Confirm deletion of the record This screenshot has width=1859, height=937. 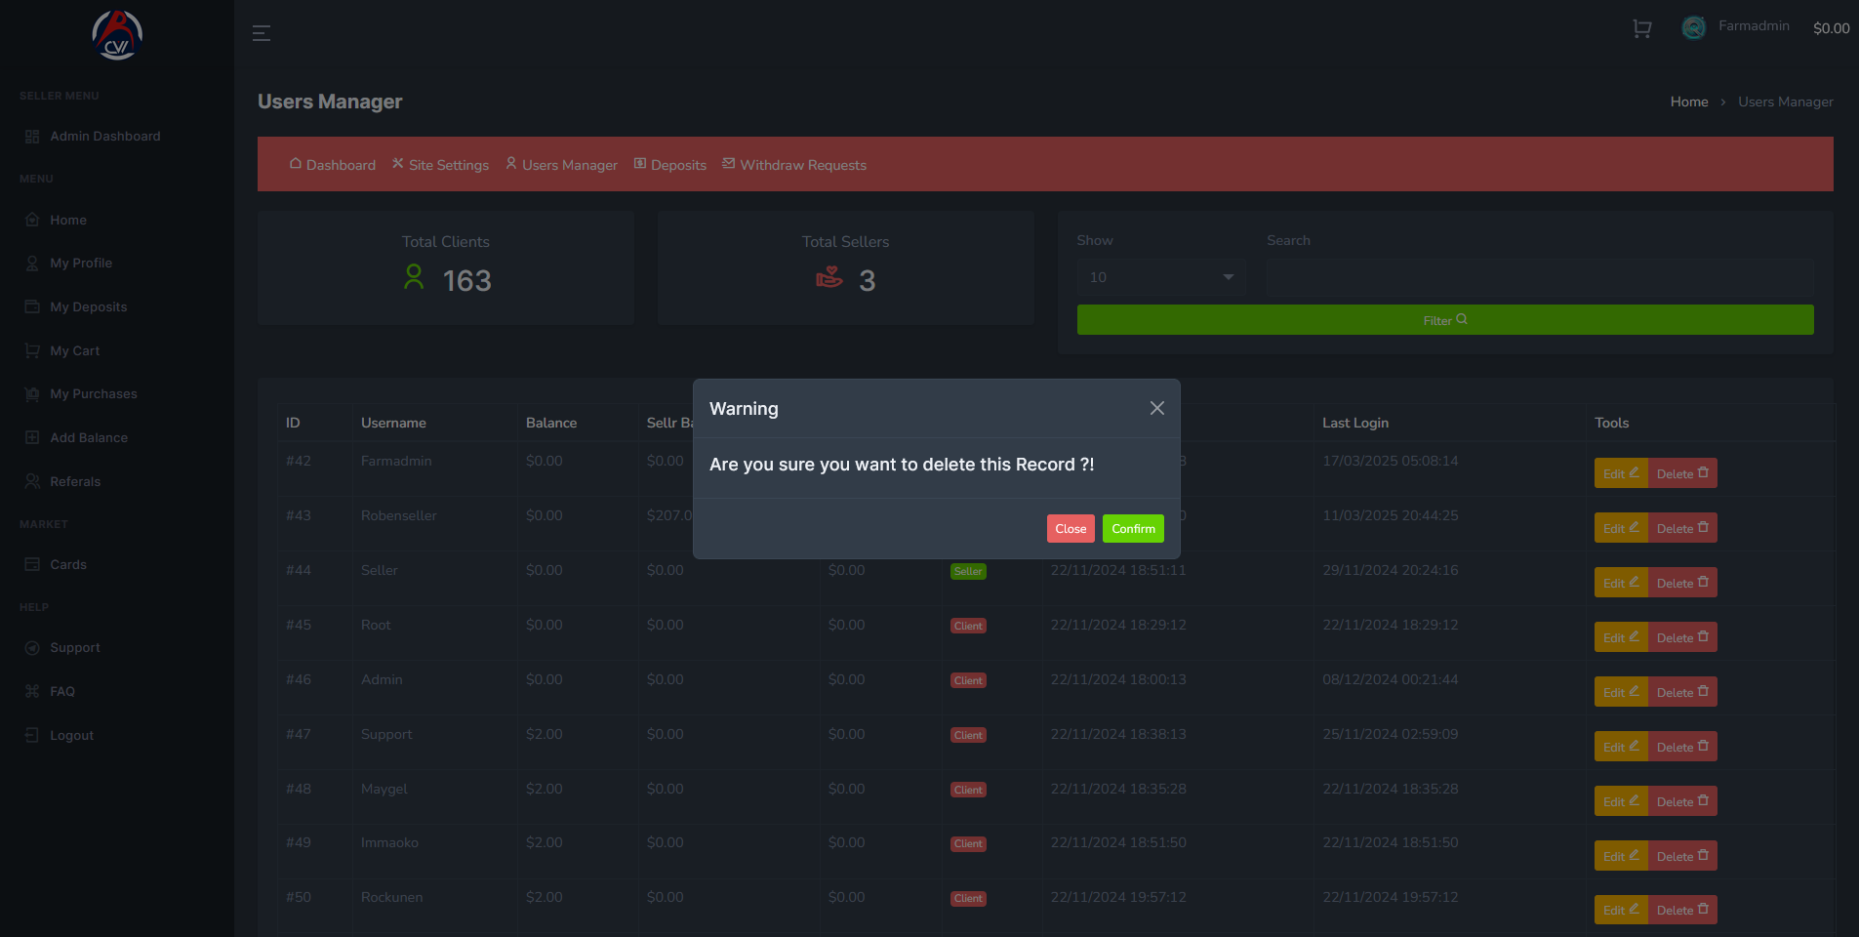click(x=1133, y=528)
